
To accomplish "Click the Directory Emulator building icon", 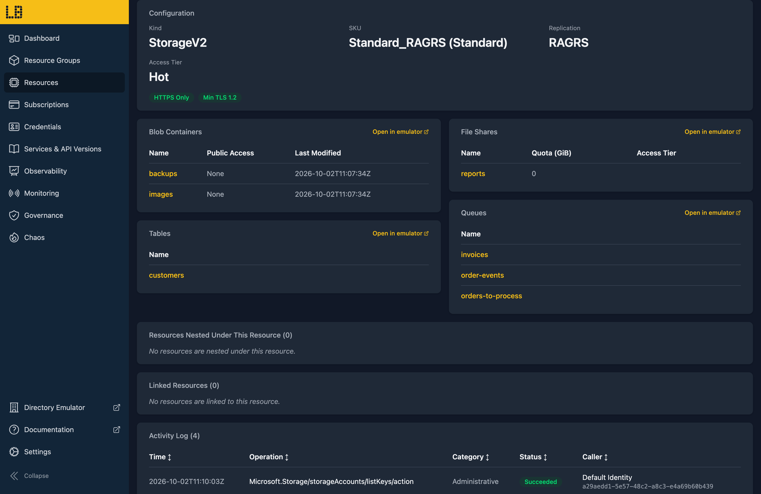I will coord(14,407).
